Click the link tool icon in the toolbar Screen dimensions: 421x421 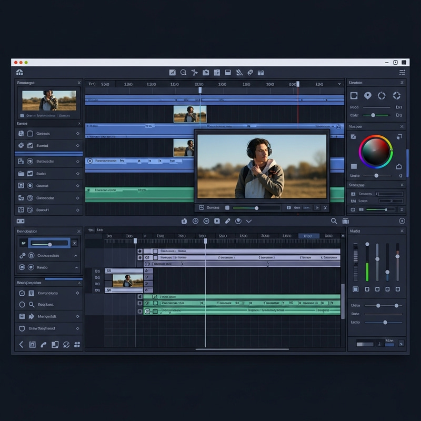250,73
